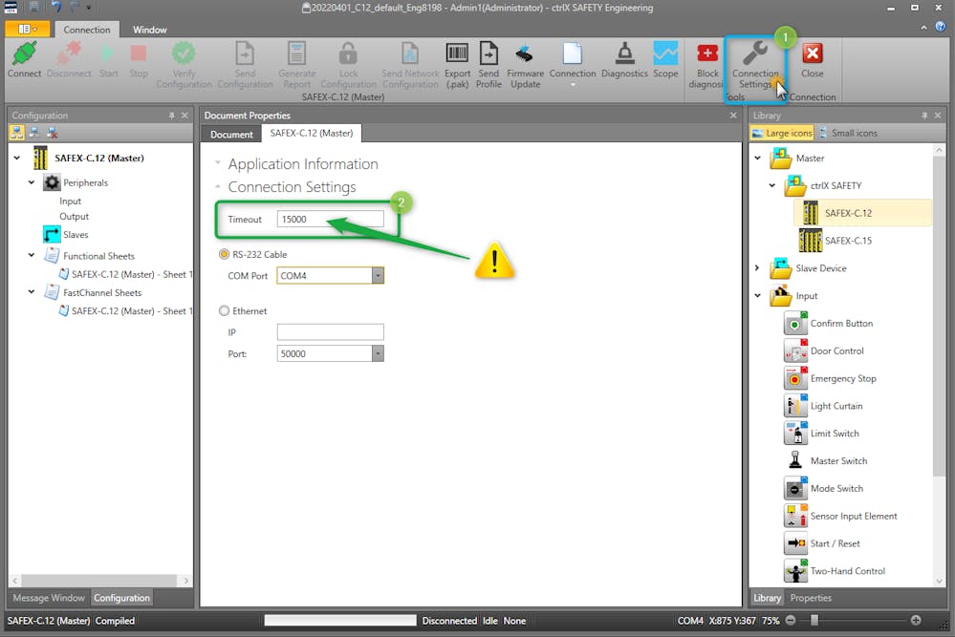The image size is (955, 637).
Task: Click the Configuration horizontal scrollbar
Action: point(98,581)
